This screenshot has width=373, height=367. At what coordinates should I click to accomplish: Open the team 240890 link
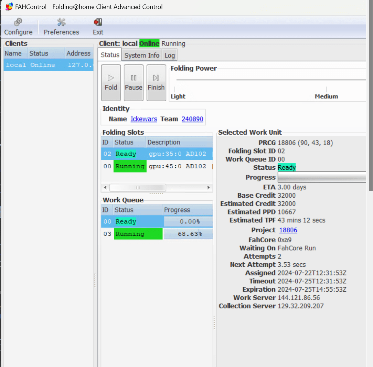[x=192, y=119]
